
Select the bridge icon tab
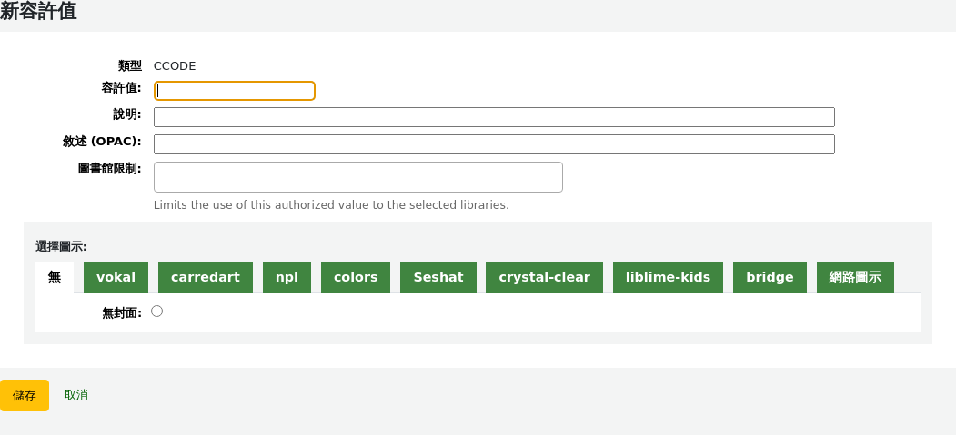click(770, 278)
